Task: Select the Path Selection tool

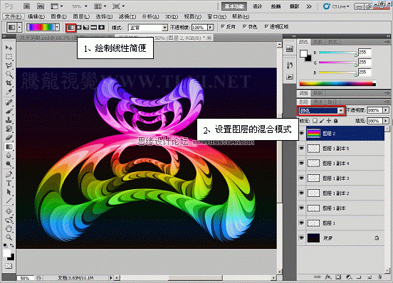Action: (9, 192)
